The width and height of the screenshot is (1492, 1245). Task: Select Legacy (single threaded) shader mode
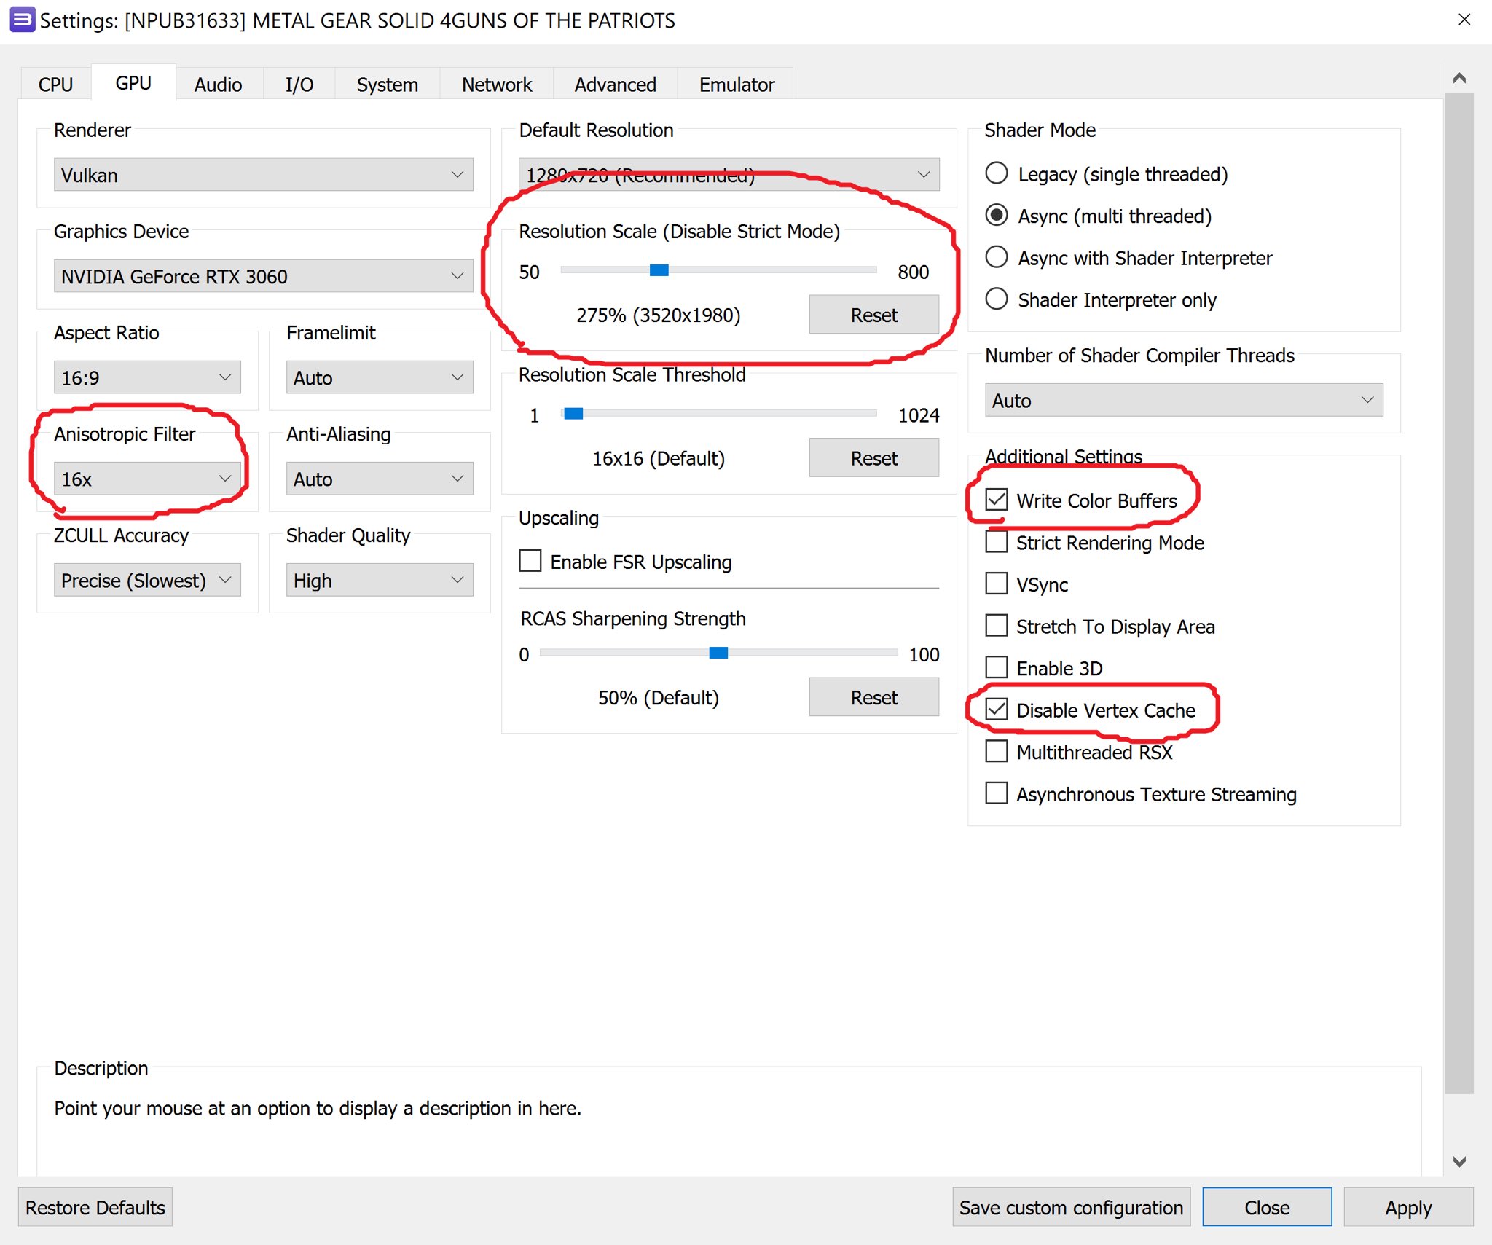coord(996,174)
